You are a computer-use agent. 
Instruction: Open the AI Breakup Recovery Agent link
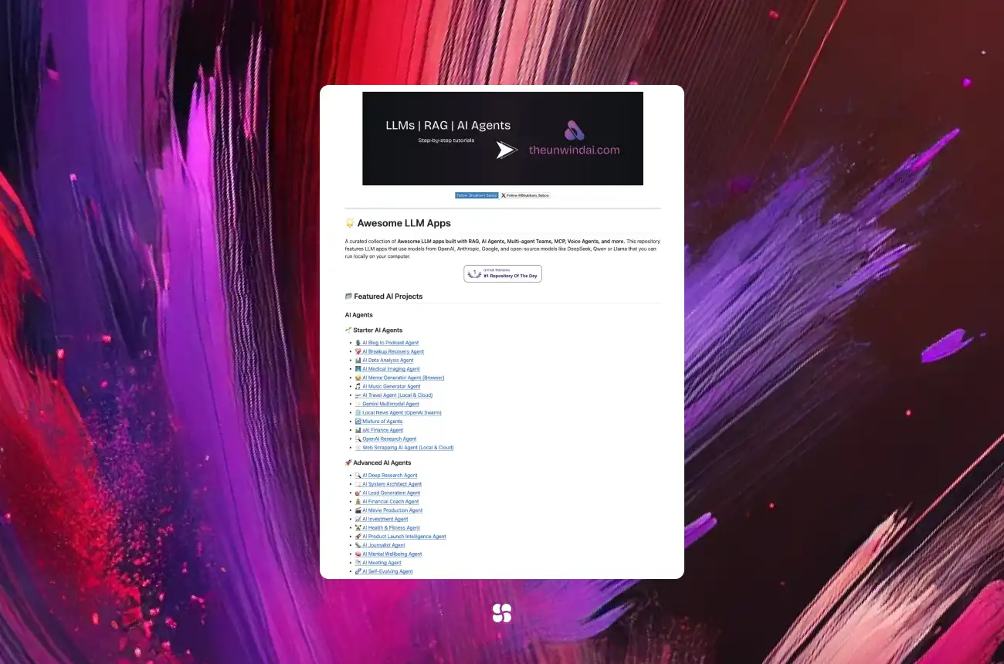click(389, 351)
